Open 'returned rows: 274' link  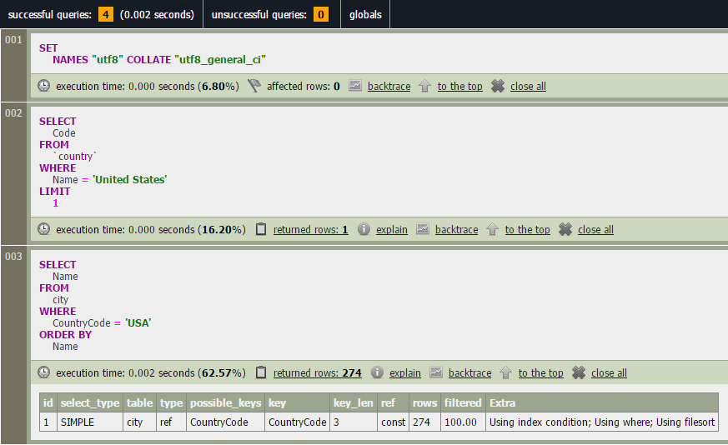pyautogui.click(x=318, y=373)
